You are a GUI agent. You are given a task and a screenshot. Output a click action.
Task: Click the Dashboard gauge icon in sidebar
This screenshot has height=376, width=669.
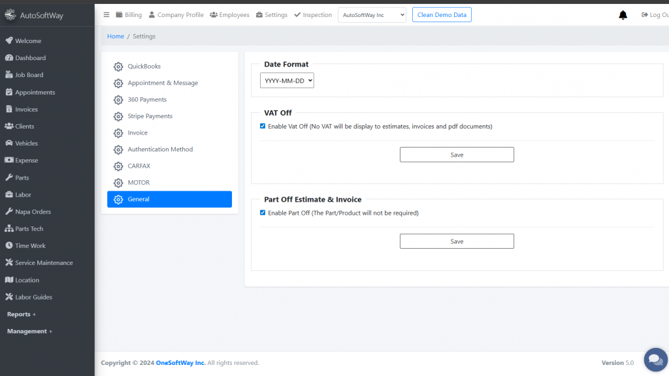click(9, 58)
